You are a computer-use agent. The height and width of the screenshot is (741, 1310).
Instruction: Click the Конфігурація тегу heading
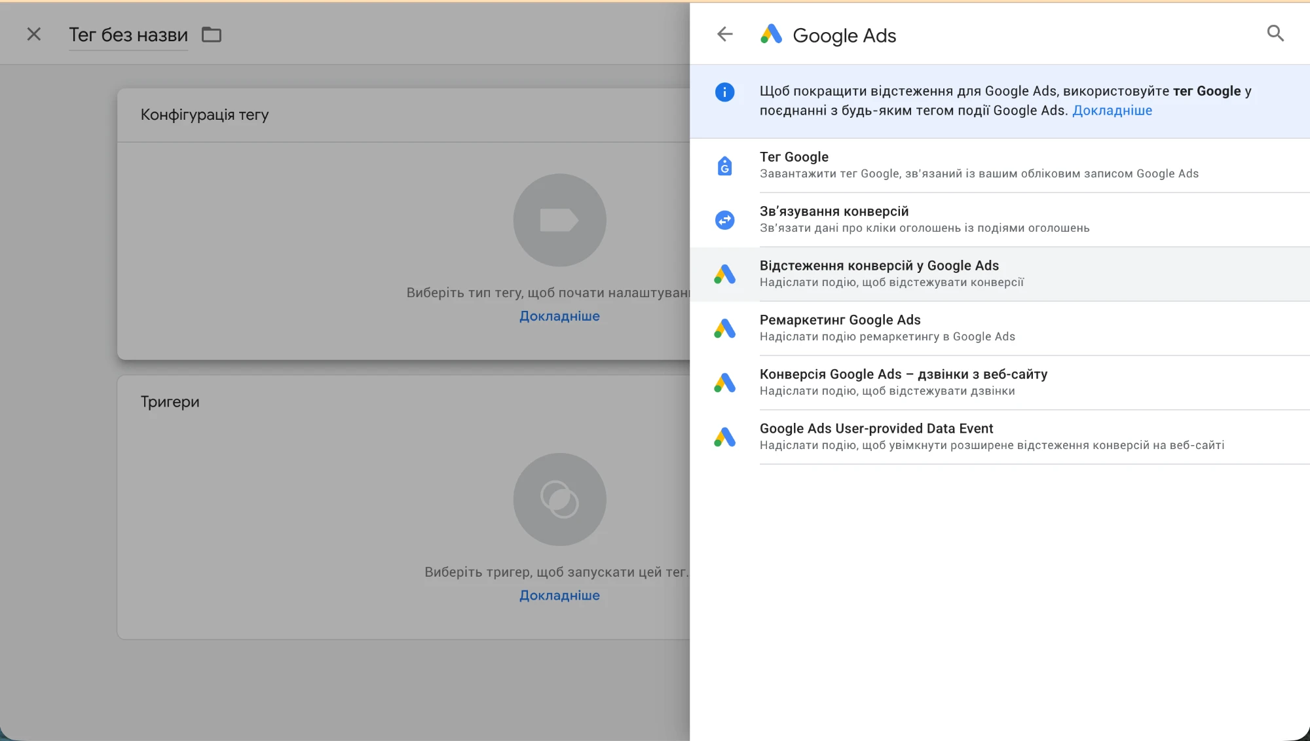coord(204,115)
